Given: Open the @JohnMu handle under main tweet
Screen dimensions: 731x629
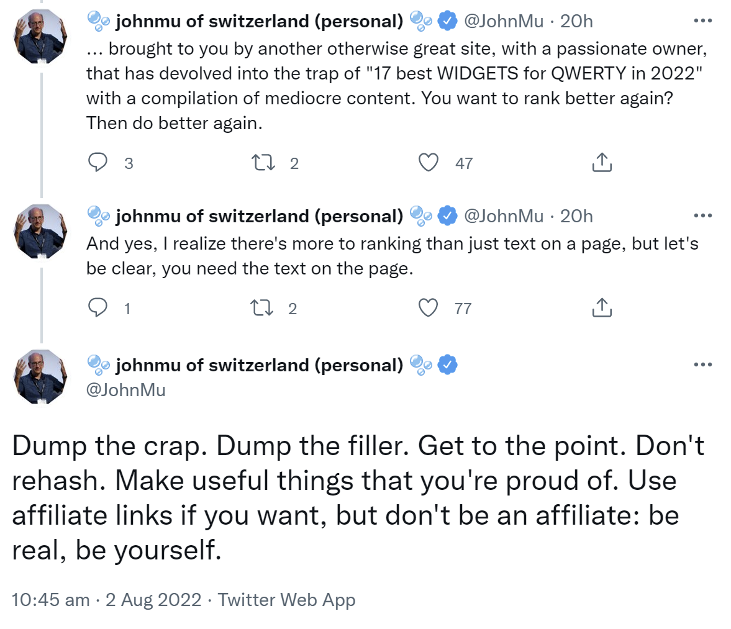Looking at the screenshot, I should click(126, 390).
